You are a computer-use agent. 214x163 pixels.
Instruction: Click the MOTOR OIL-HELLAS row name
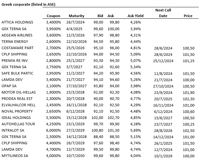[x=19, y=92]
